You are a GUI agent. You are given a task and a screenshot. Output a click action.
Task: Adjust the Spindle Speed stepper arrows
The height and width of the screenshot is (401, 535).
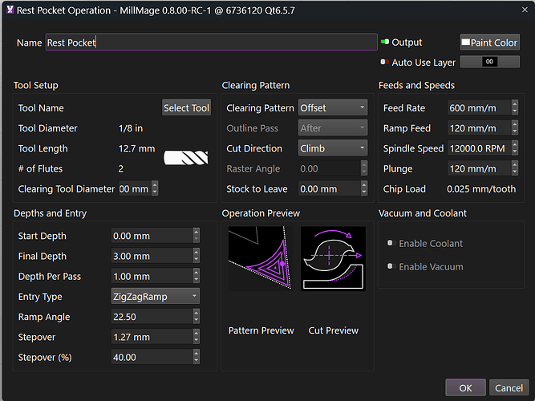pyautogui.click(x=514, y=148)
